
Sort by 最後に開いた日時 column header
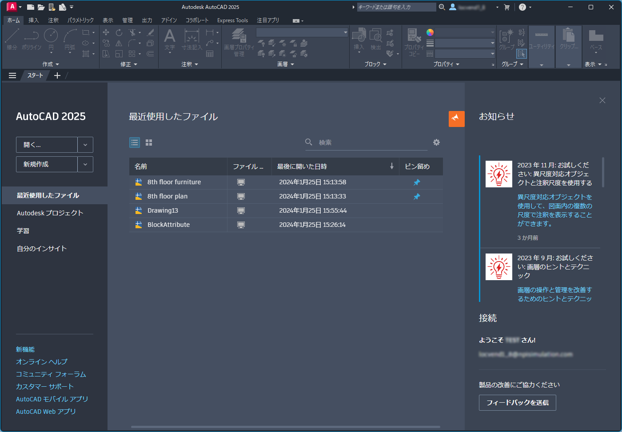[335, 166]
